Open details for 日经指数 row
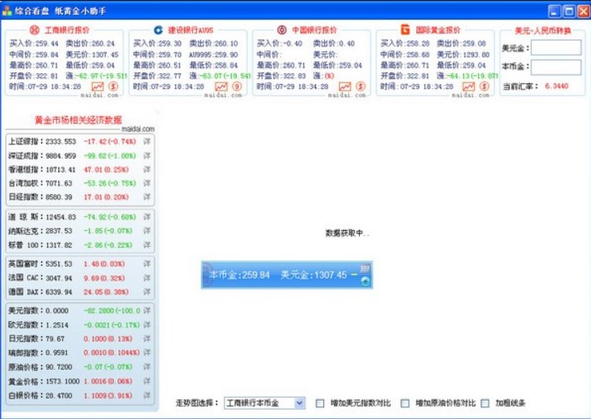 [147, 197]
